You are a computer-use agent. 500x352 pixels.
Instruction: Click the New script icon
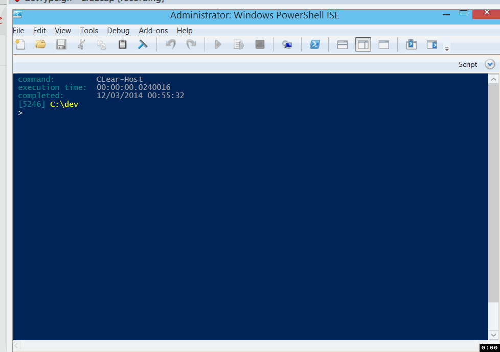coord(20,44)
